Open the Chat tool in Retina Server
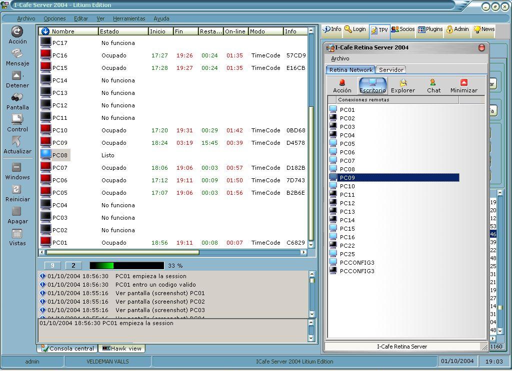Screen dimensions: 512x371 click(433, 86)
